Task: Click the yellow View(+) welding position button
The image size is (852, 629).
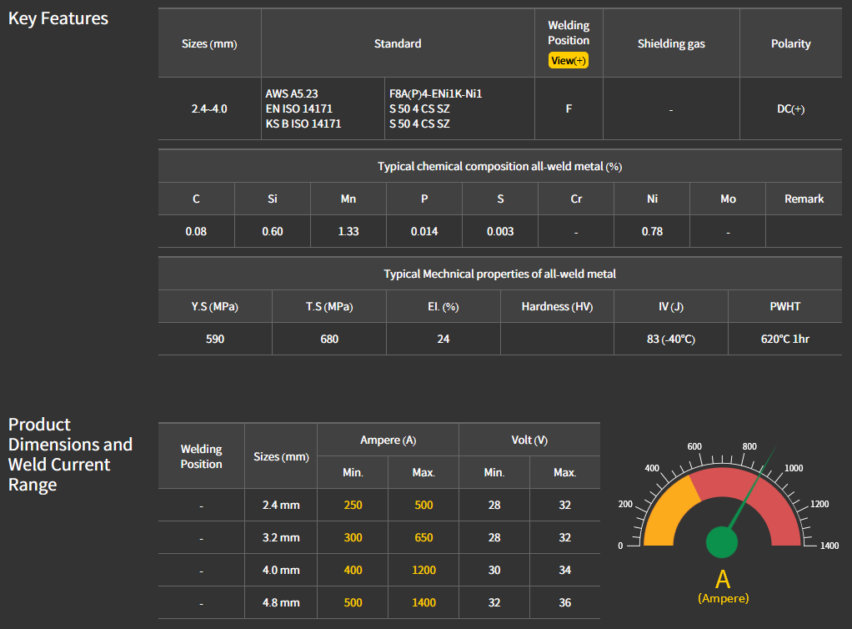Action: tap(569, 60)
